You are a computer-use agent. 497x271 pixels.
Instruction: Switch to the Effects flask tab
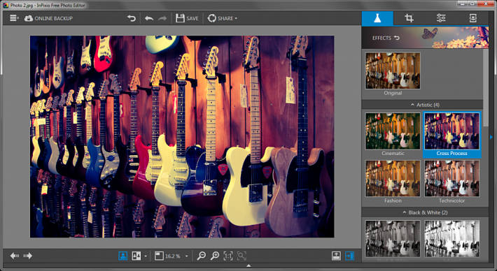tap(377, 18)
